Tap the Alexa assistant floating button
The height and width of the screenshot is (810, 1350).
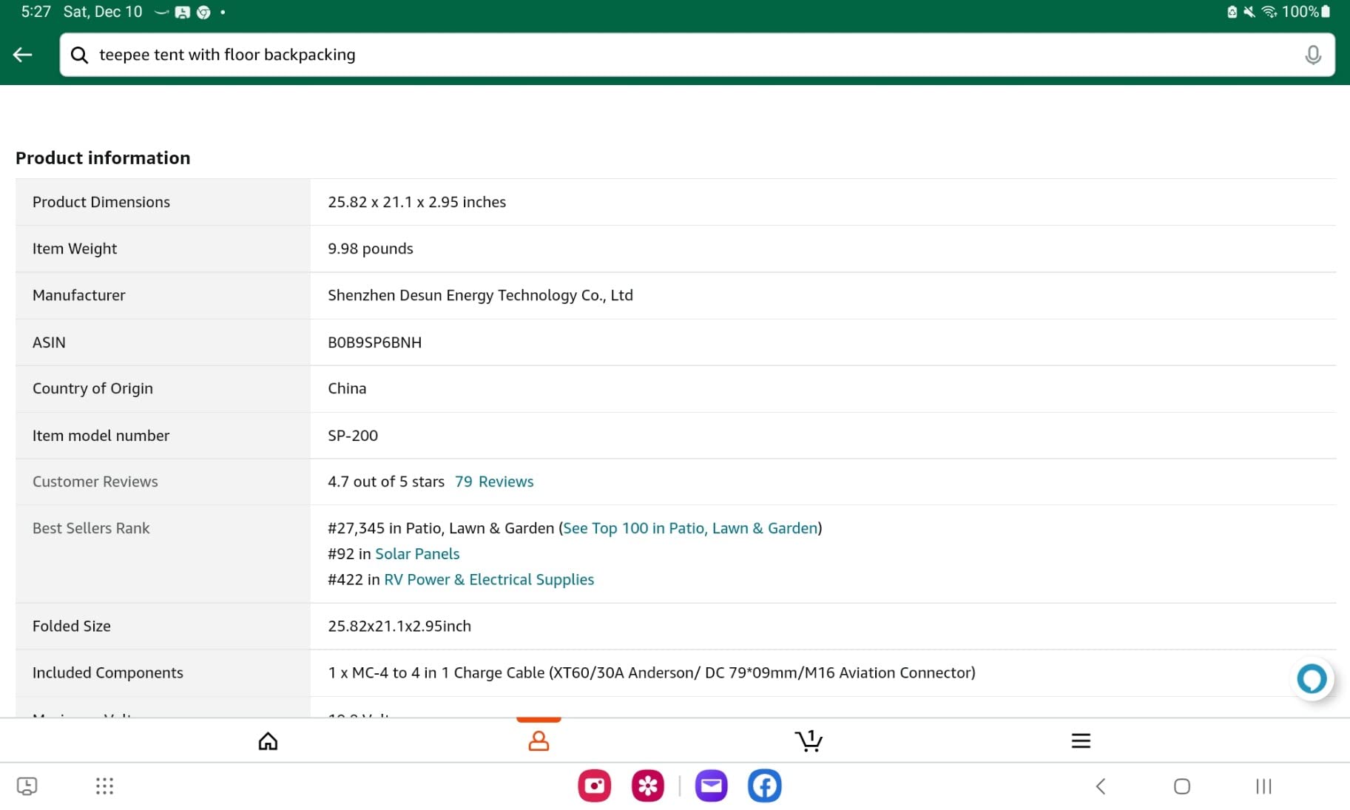tap(1312, 678)
